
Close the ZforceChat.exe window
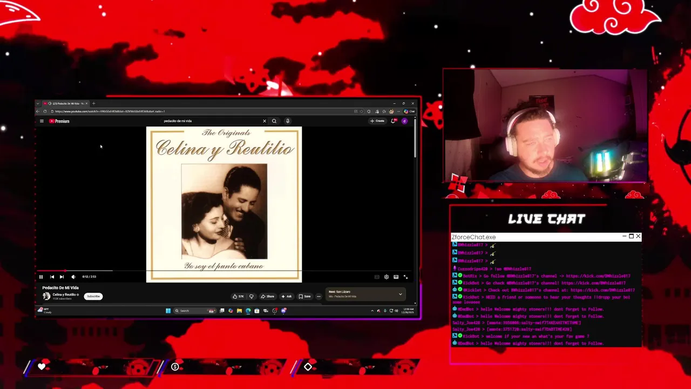pyautogui.click(x=638, y=236)
